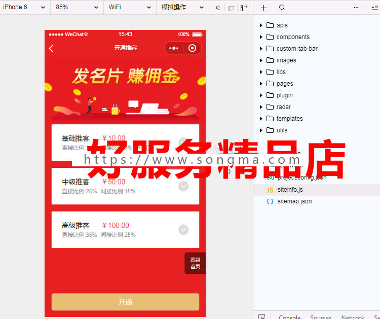Click the 高级推客 ¥100.00 price
This screenshot has width=380, height=319.
pos(116,225)
